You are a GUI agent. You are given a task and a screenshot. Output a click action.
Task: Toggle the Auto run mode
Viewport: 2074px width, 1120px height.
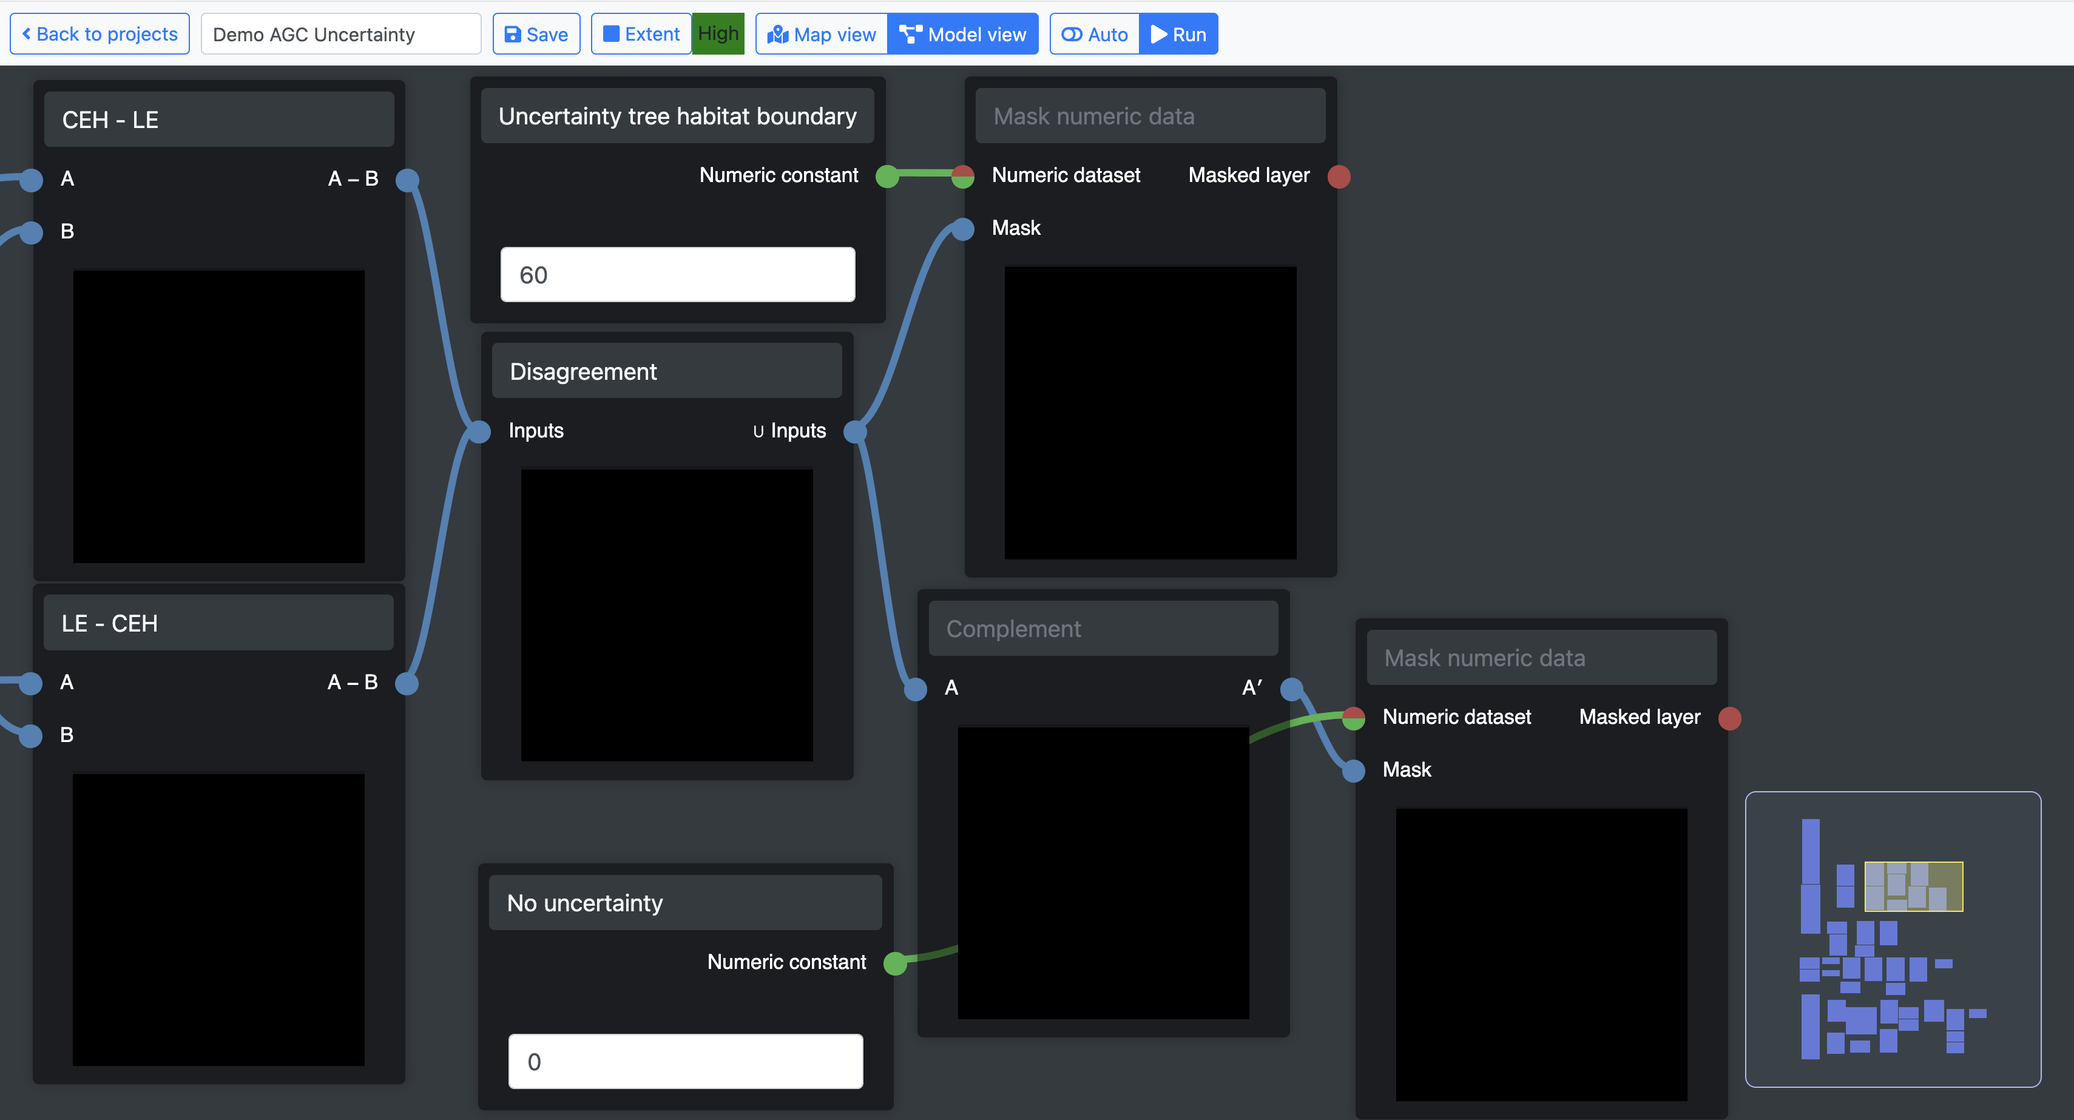pyautogui.click(x=1095, y=35)
